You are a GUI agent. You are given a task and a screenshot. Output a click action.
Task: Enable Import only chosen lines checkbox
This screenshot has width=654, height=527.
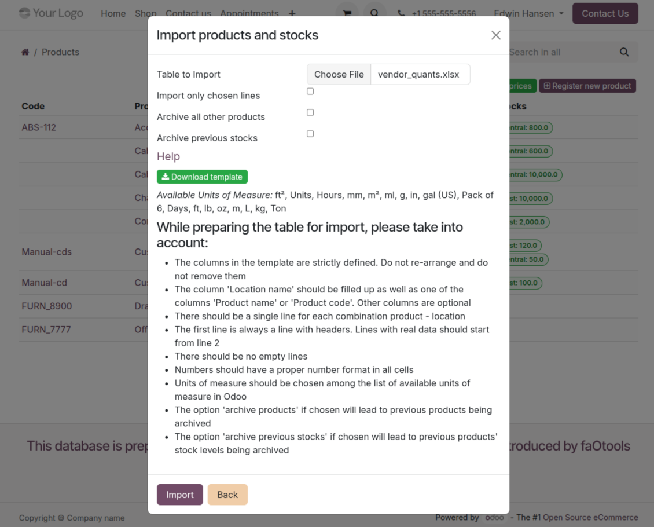pos(310,92)
